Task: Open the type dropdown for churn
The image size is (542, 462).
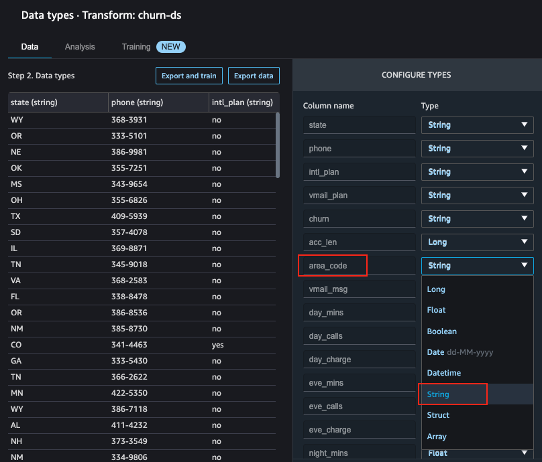Action: click(x=478, y=219)
